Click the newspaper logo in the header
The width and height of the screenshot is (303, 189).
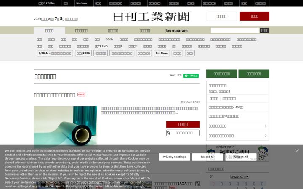151,17
